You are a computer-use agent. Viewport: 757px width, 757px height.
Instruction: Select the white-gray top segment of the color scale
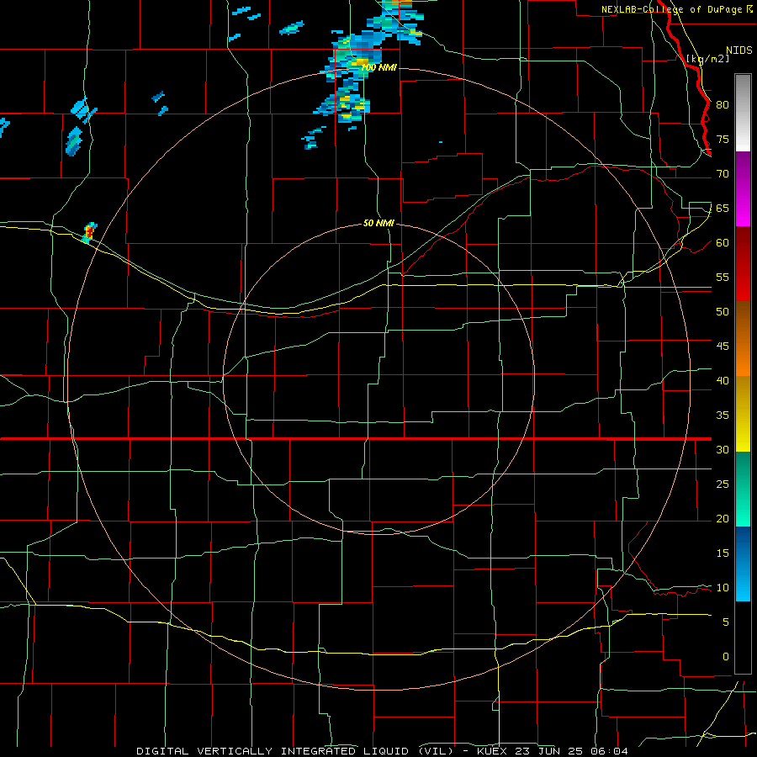[743, 113]
